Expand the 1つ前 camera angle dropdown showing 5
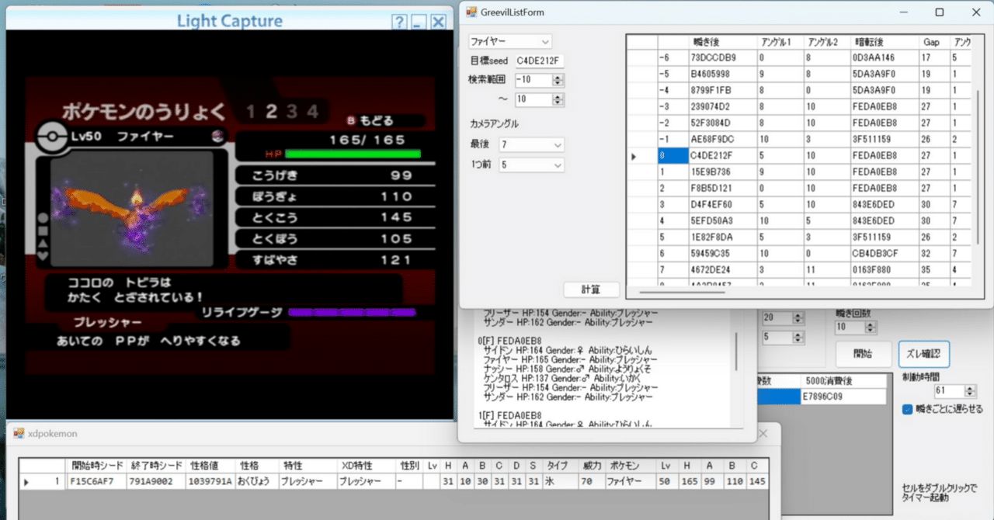Screen dimensions: 994x520 tap(532, 165)
